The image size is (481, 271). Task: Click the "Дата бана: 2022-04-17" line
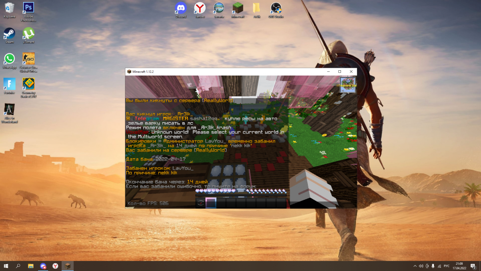156,159
